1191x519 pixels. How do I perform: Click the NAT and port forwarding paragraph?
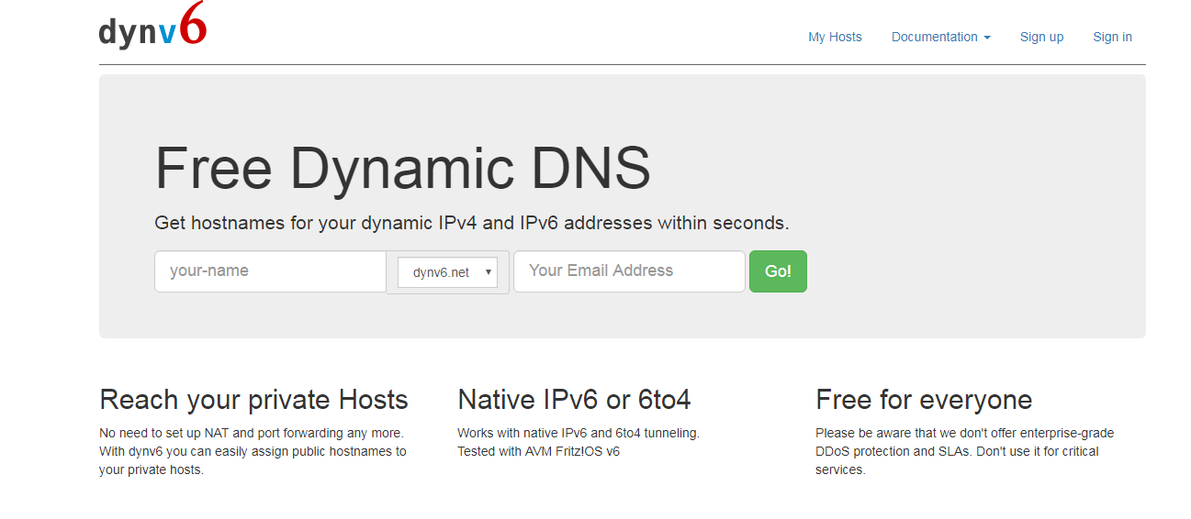tap(253, 451)
